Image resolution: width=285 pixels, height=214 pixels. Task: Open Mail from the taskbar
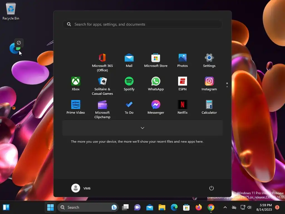pyautogui.click(x=150, y=207)
